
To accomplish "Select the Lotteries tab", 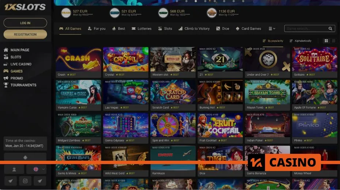I will point(141,28).
